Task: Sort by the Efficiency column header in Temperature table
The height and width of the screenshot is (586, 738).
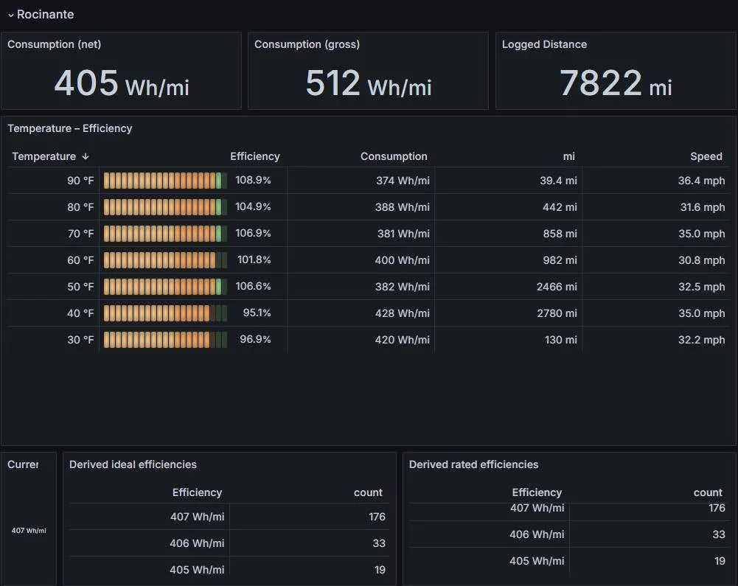Action: [254, 156]
